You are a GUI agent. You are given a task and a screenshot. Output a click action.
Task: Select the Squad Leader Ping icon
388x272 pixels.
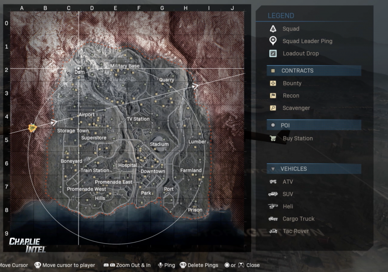coord(273,41)
